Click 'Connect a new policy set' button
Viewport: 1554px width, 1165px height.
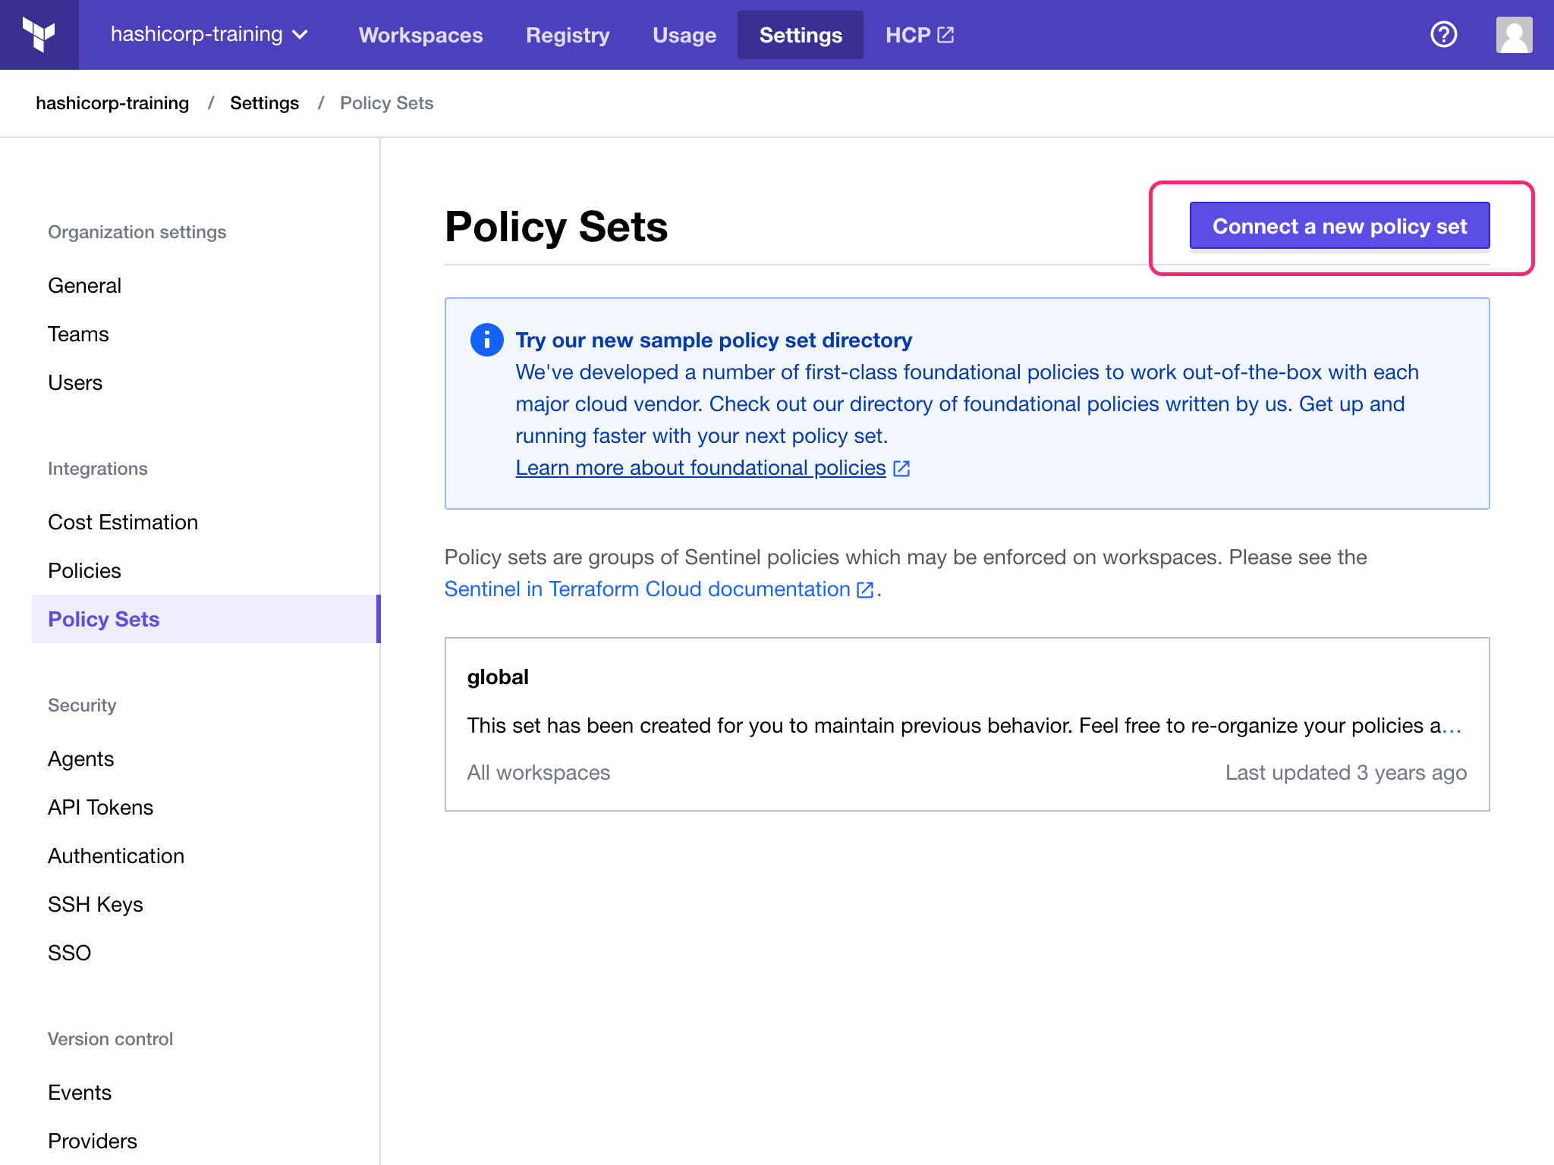pos(1339,225)
